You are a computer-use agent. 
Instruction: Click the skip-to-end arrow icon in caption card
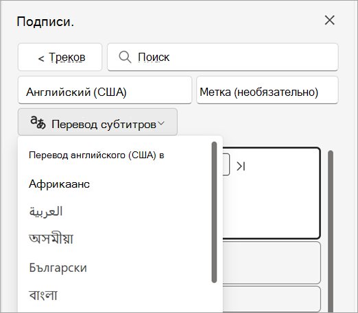[241, 166]
